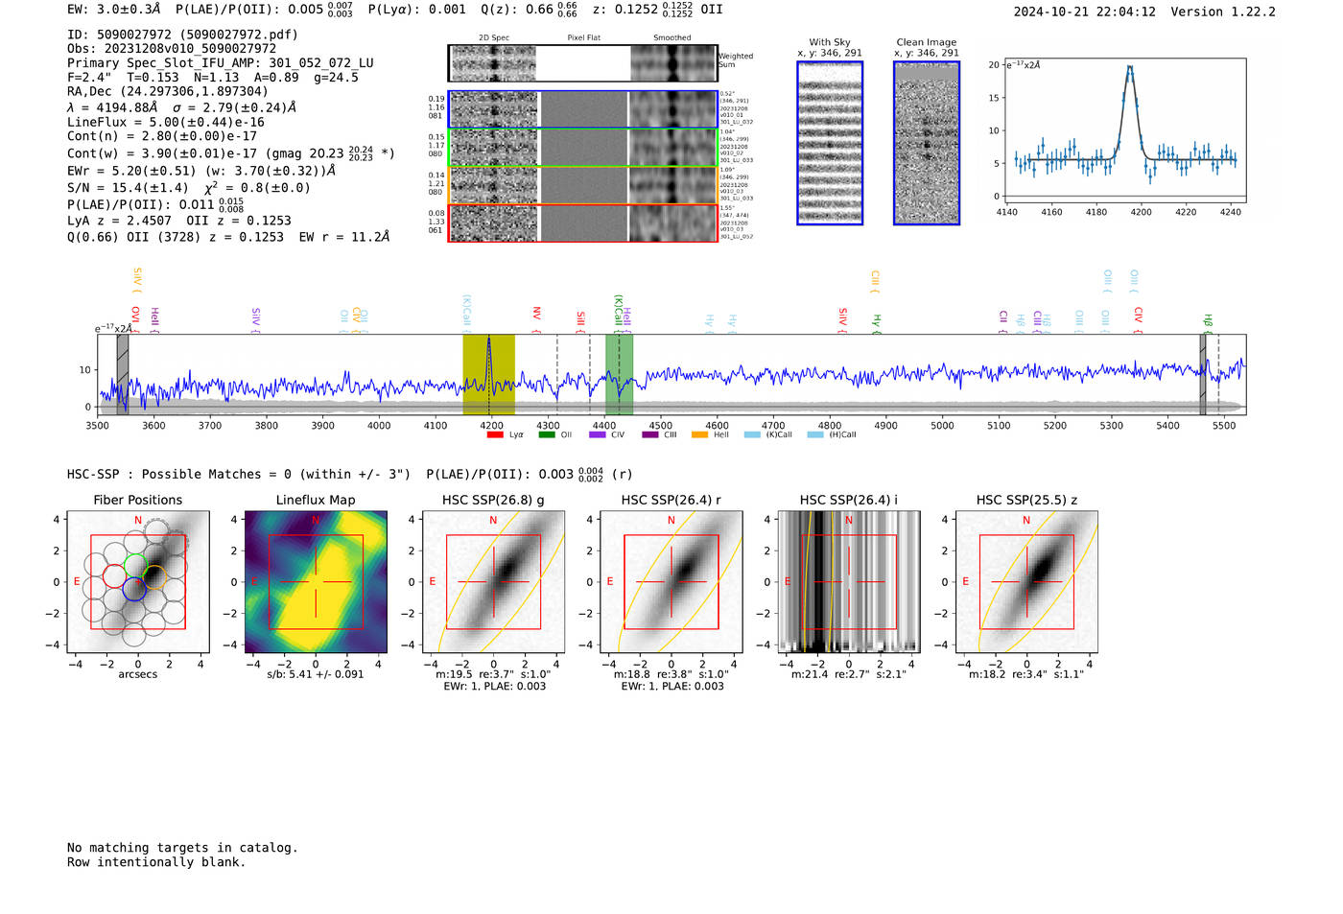Select the green-bordered fiber spectrum row
The image size is (1343, 914).
pos(582,148)
